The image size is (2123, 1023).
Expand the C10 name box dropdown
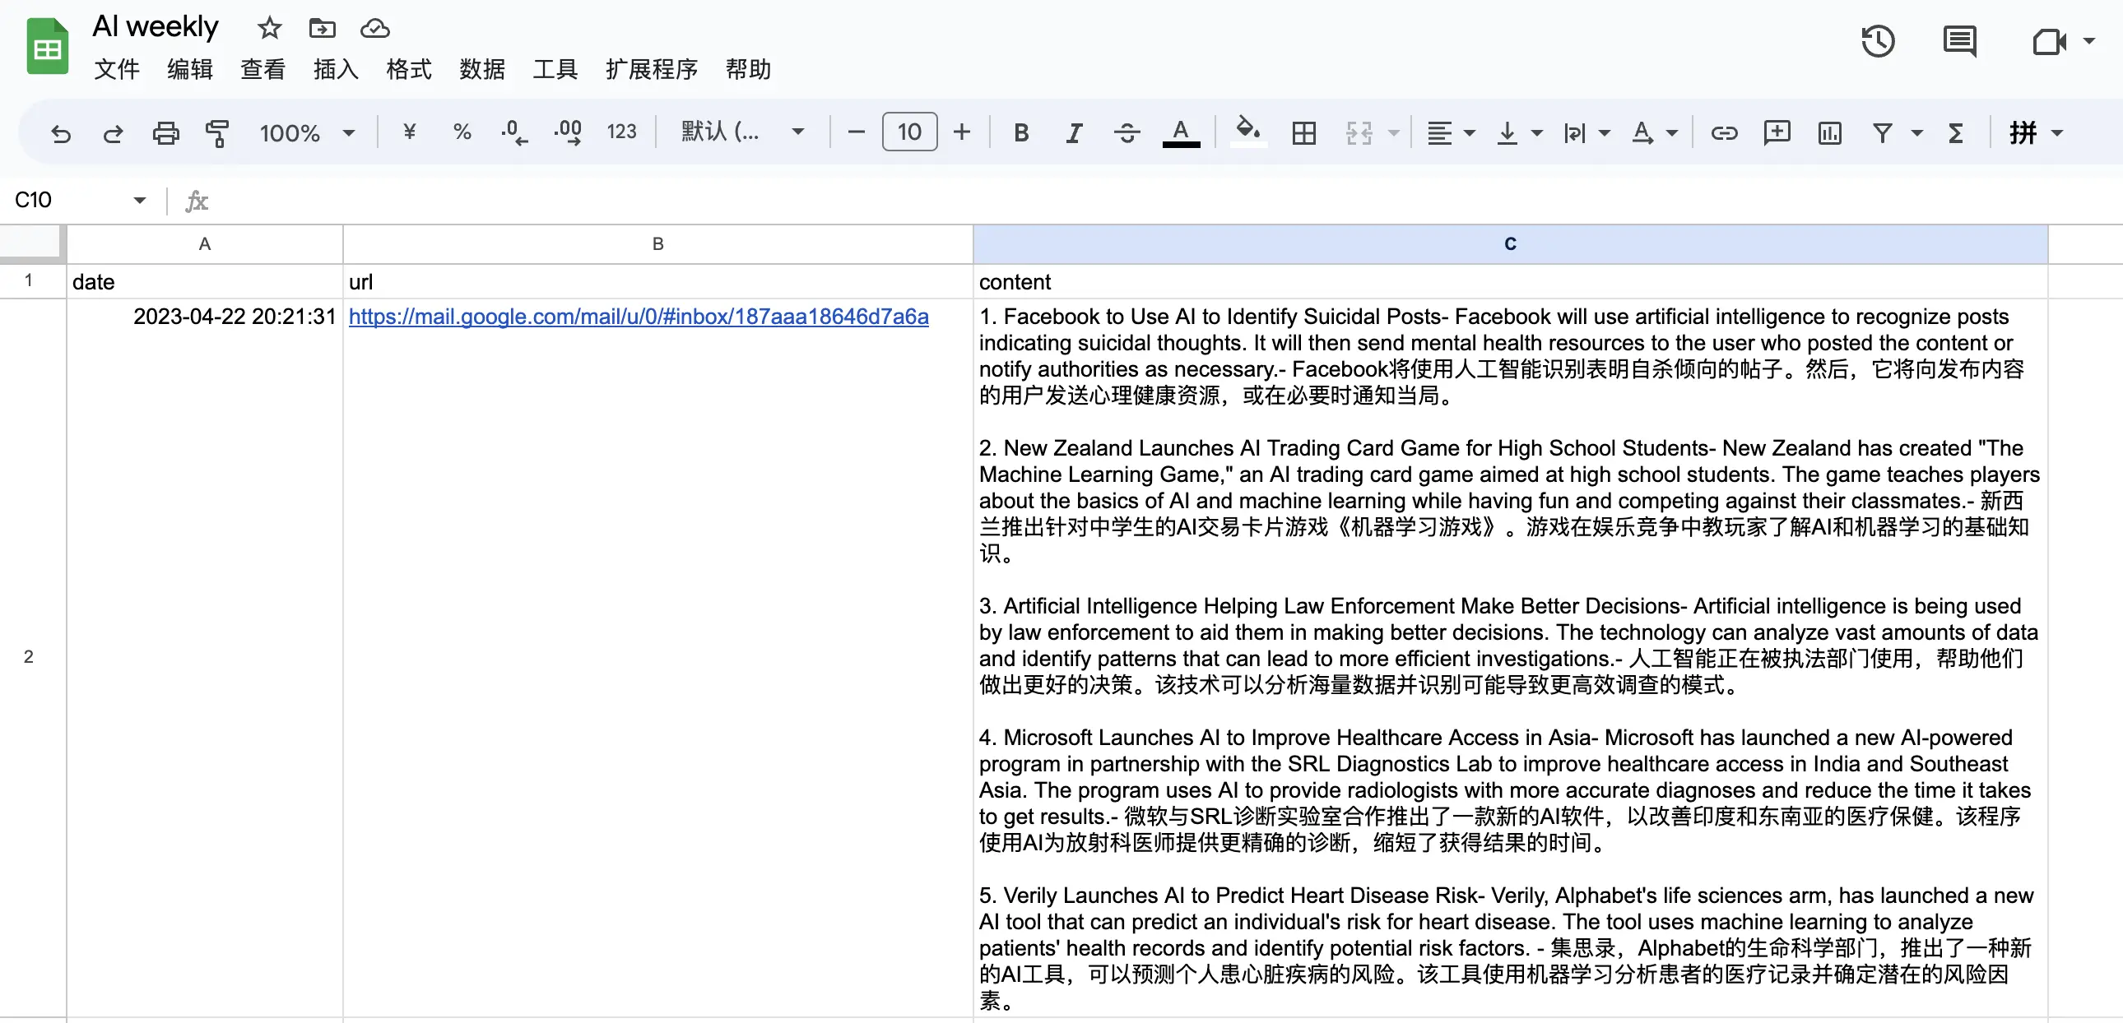pos(139,200)
